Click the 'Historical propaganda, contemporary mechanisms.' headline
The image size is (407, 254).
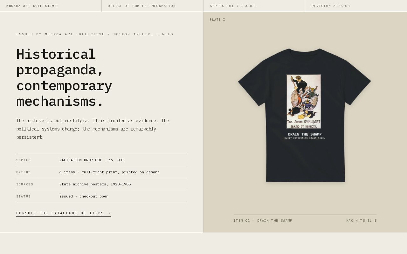pos(64,78)
